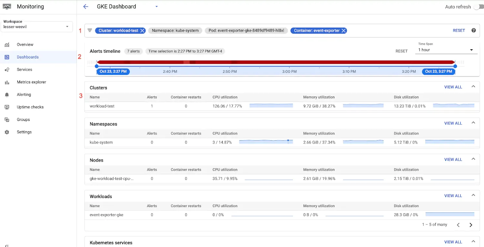Open the filter icon in filter bar
Viewport: 484px width, 247px height.
click(x=90, y=31)
